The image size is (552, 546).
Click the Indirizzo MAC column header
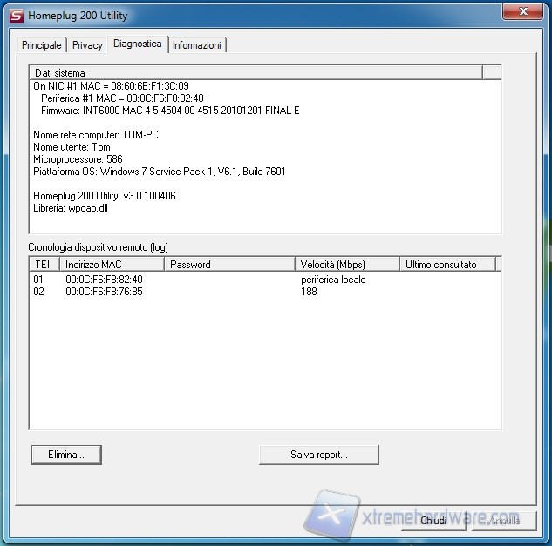(111, 264)
